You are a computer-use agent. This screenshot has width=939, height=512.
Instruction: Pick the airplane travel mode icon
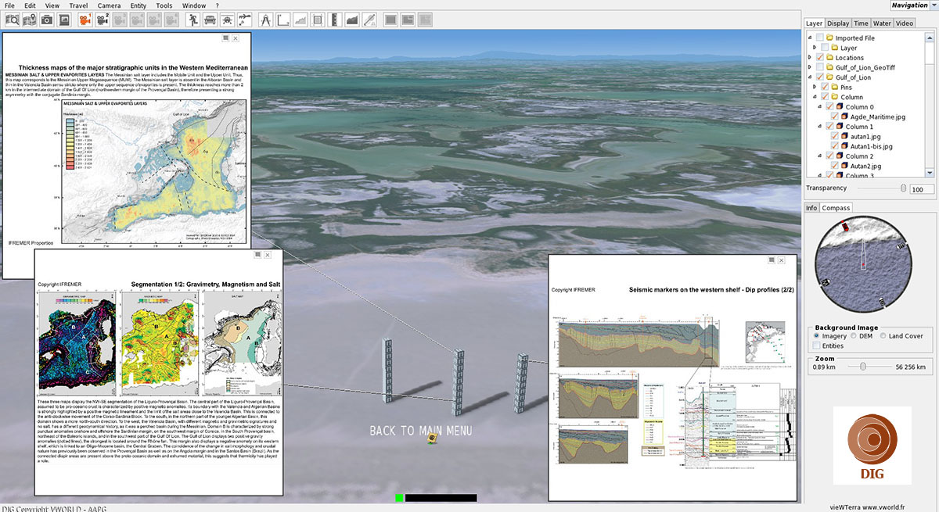[x=228, y=20]
